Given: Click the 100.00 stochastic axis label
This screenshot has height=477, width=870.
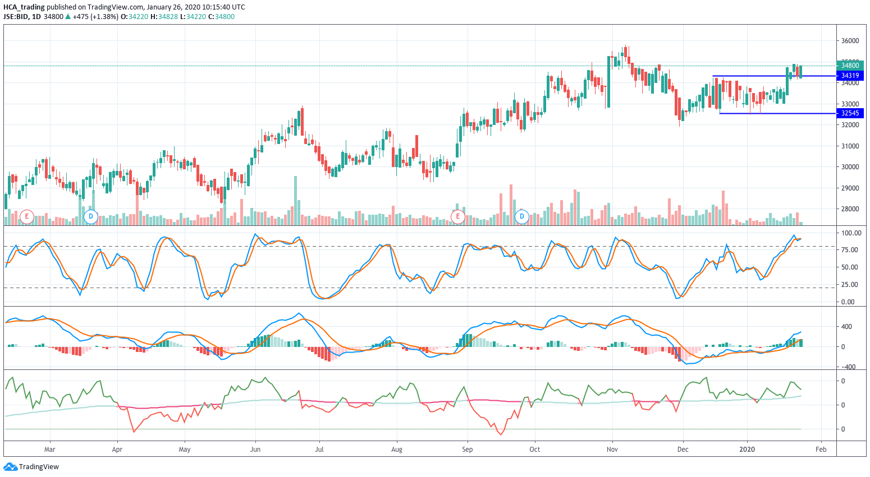Looking at the screenshot, I should [x=851, y=233].
